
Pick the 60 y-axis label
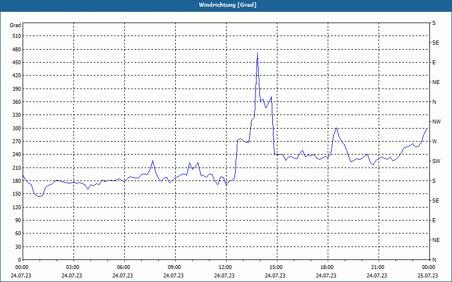click(x=18, y=233)
